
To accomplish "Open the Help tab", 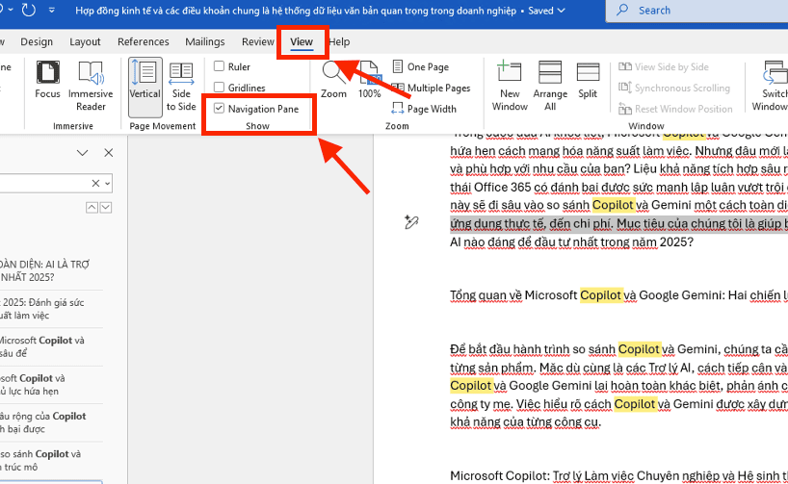I will 340,41.
